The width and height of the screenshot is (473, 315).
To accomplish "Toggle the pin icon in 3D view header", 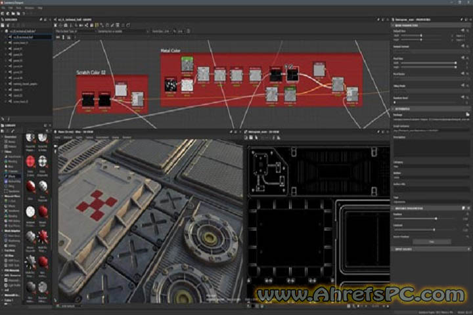I will (231, 132).
